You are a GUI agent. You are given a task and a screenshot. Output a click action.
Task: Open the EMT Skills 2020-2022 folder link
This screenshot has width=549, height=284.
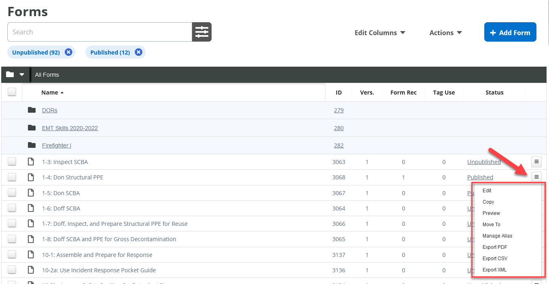70,128
